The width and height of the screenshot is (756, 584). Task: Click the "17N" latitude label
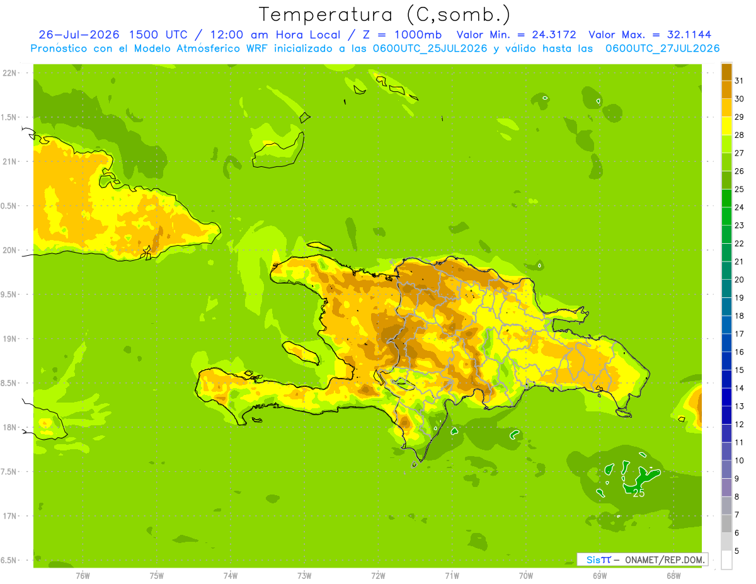[11, 516]
